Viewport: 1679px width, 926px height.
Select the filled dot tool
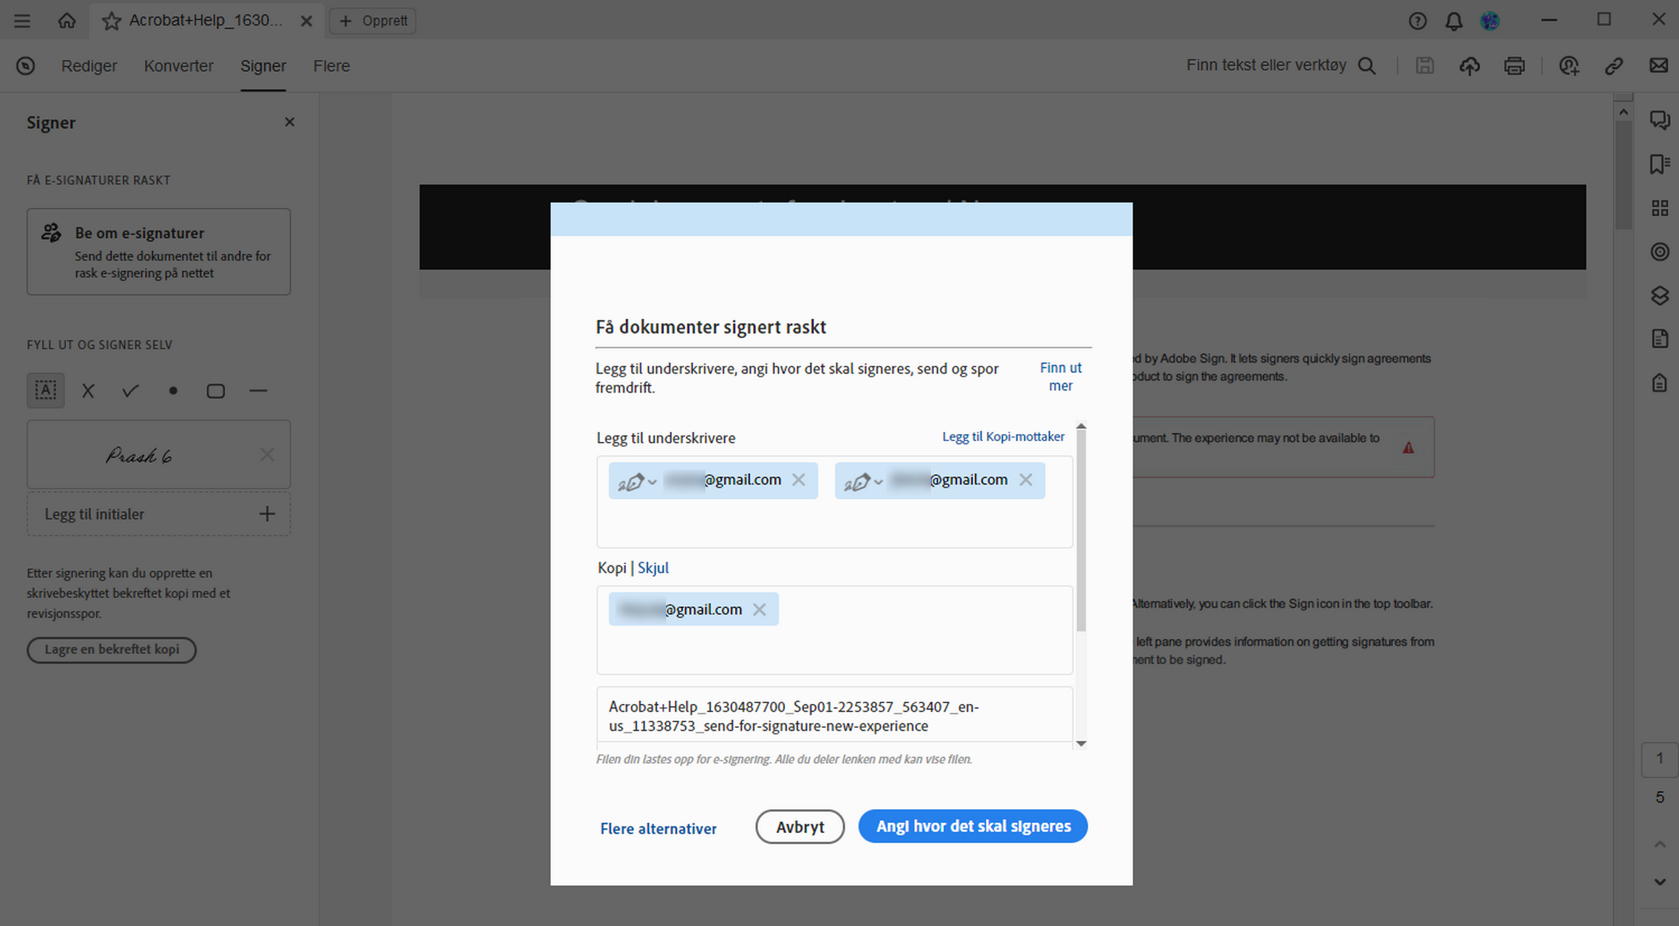pyautogui.click(x=173, y=391)
